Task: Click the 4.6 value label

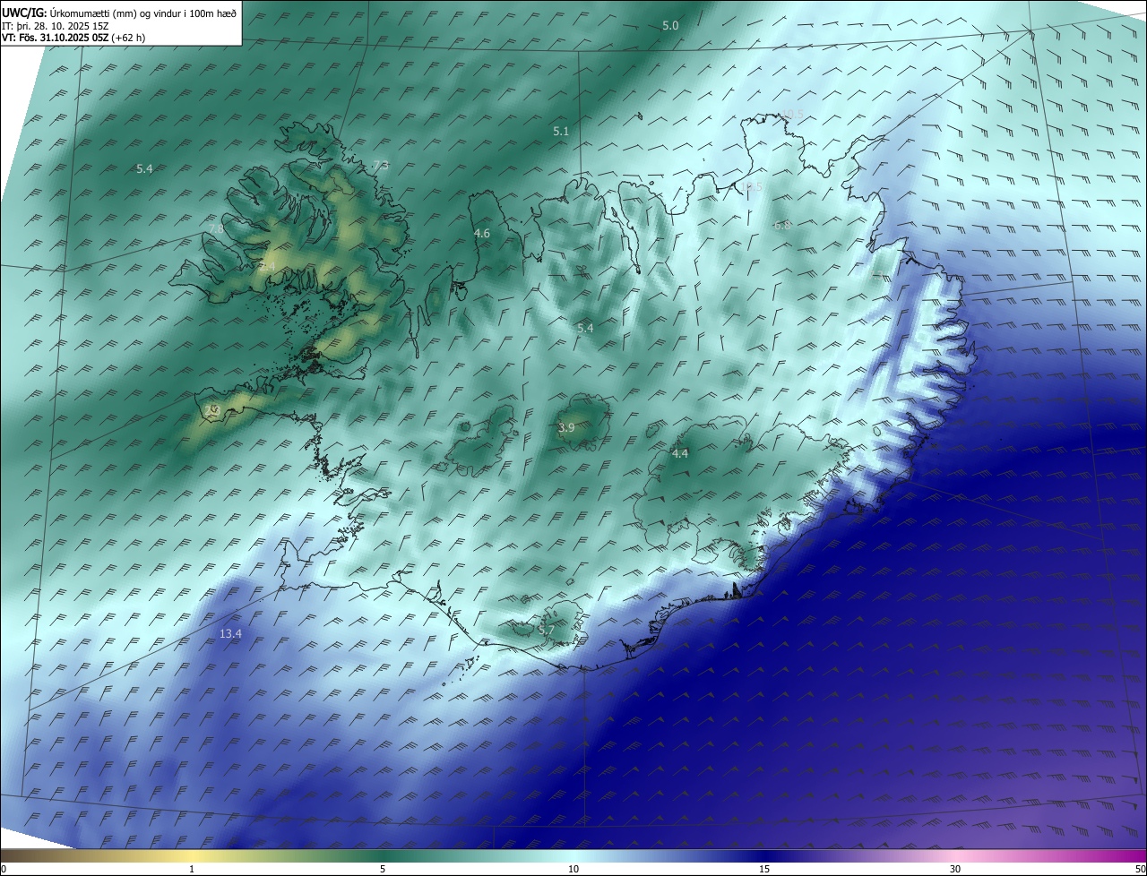Action: (482, 234)
